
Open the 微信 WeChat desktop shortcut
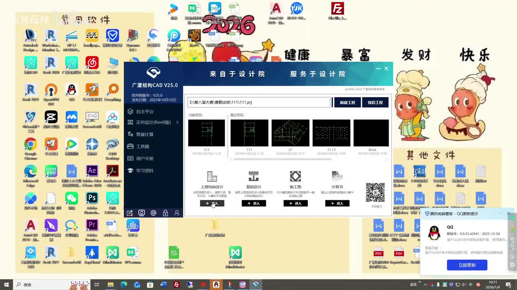coord(71,200)
